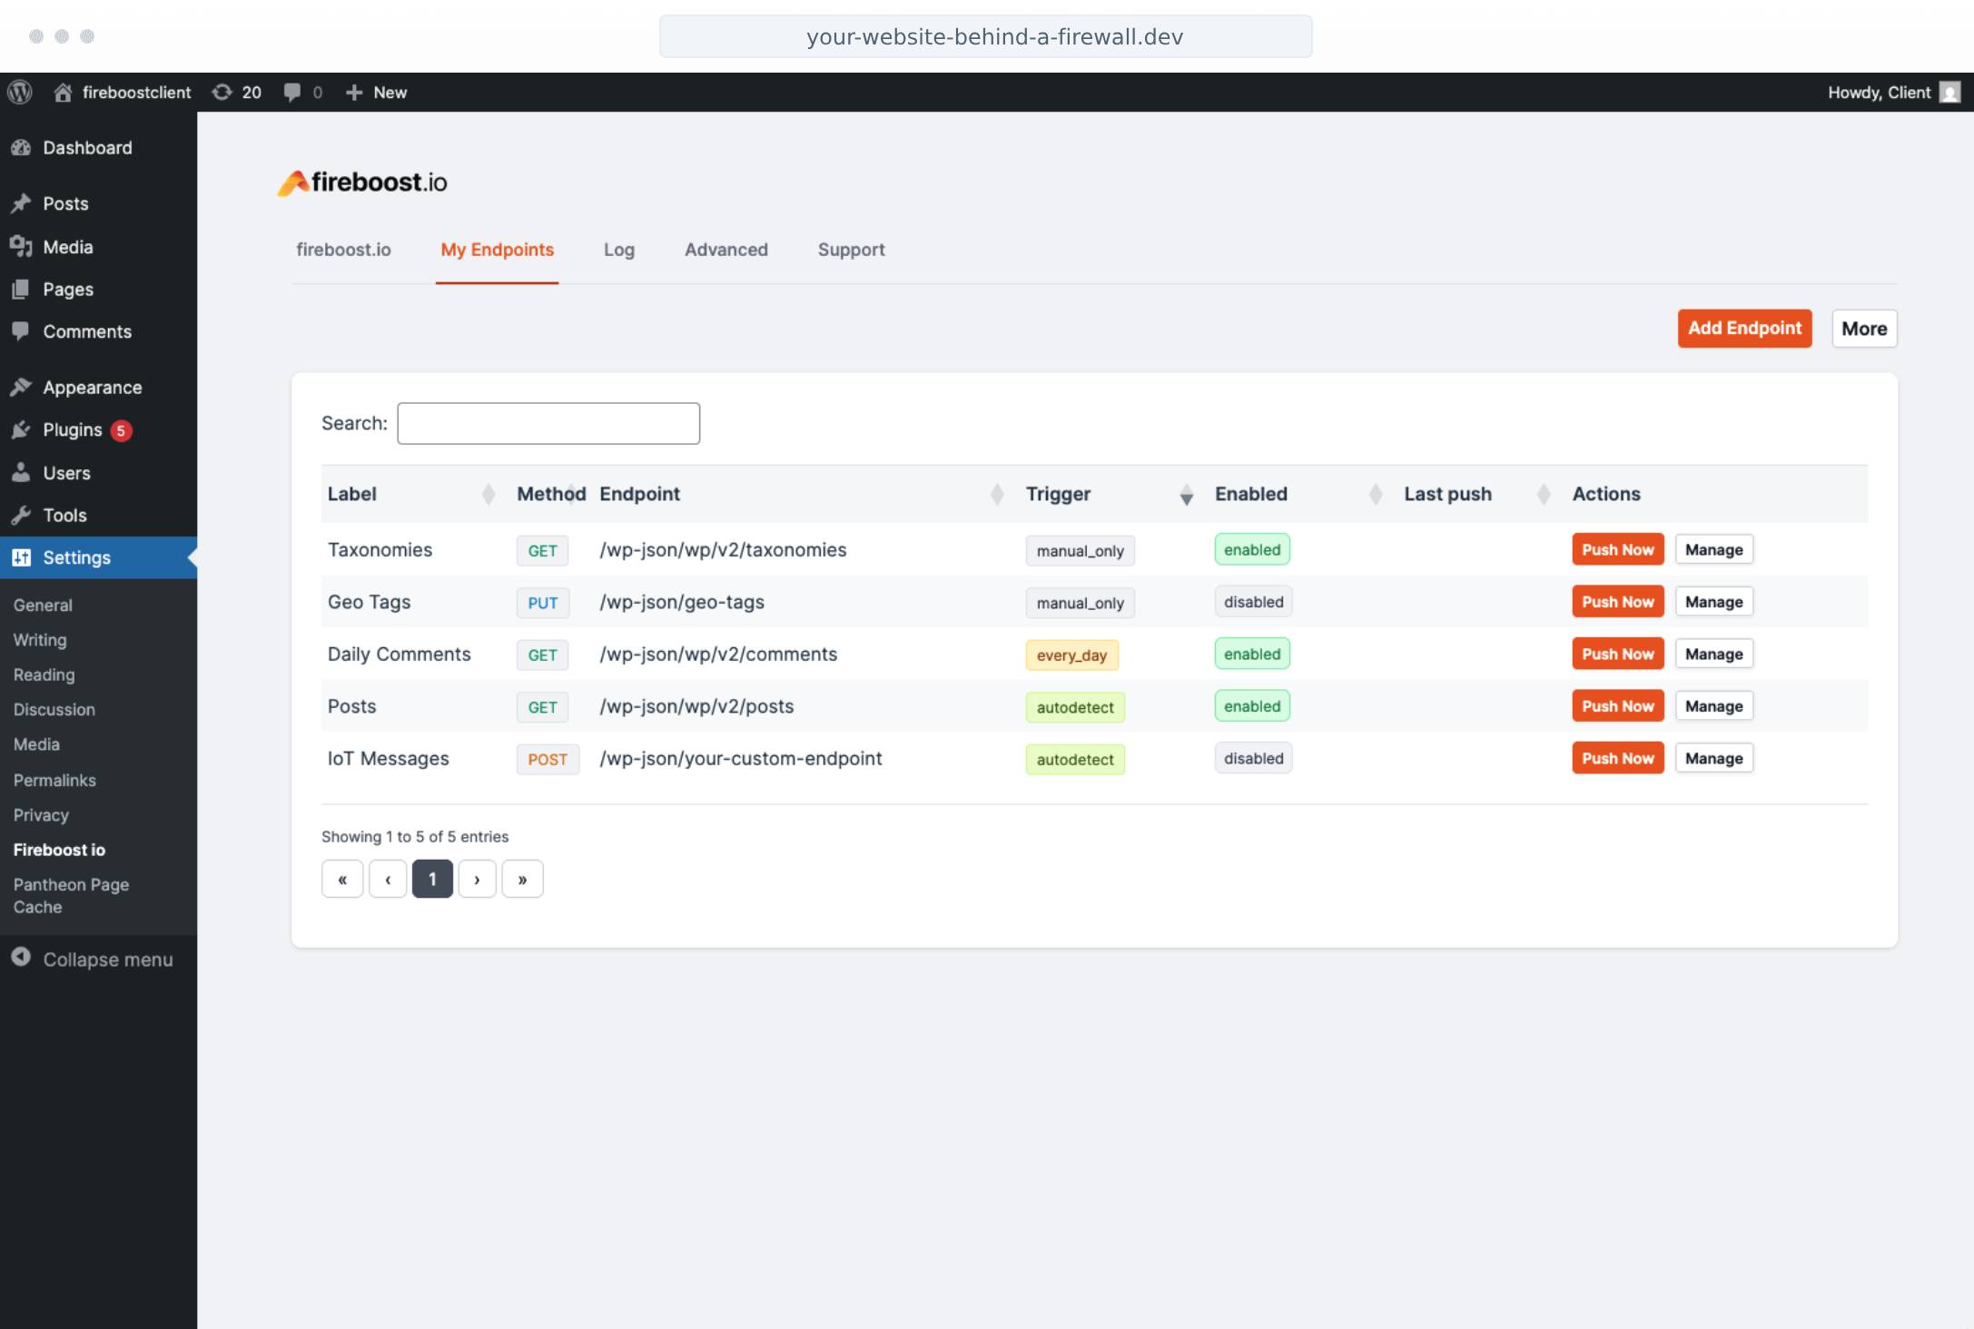This screenshot has height=1329, width=1974.
Task: Click the Comments sidebar icon
Action: 21,330
